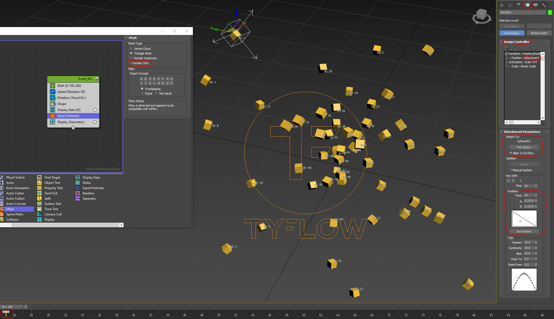Choose Spline Paths from operator depot

(x=15, y=214)
